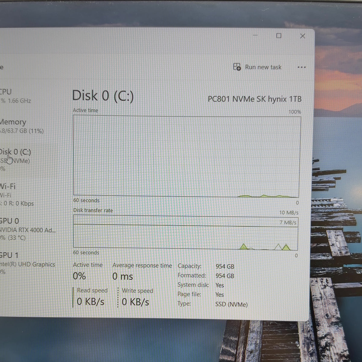Select Disk 0 (C:) in the sidebar
362x362 pixels.
tap(16, 160)
